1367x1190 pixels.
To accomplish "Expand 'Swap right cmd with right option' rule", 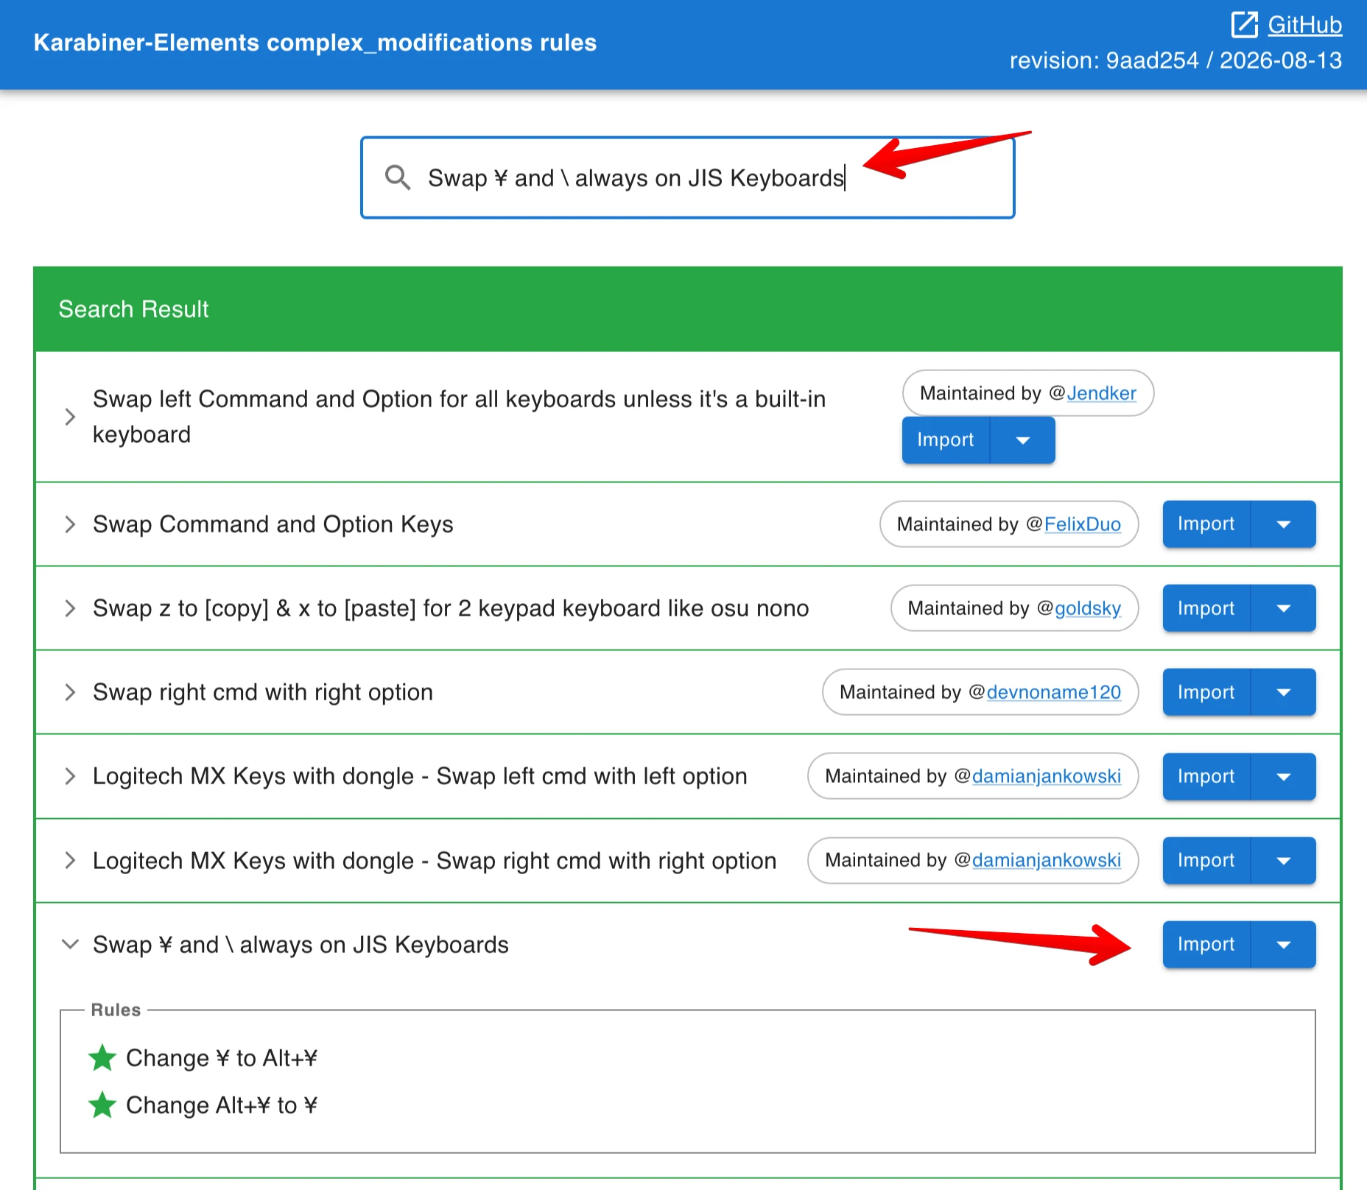I will pos(70,692).
